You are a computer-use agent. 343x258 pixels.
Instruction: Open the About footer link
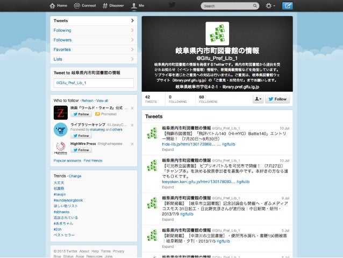coord(84,251)
